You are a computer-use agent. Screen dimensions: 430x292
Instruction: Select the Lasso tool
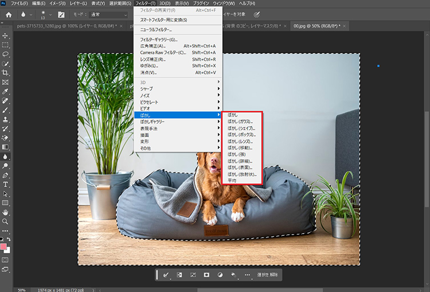pyautogui.click(x=5, y=54)
